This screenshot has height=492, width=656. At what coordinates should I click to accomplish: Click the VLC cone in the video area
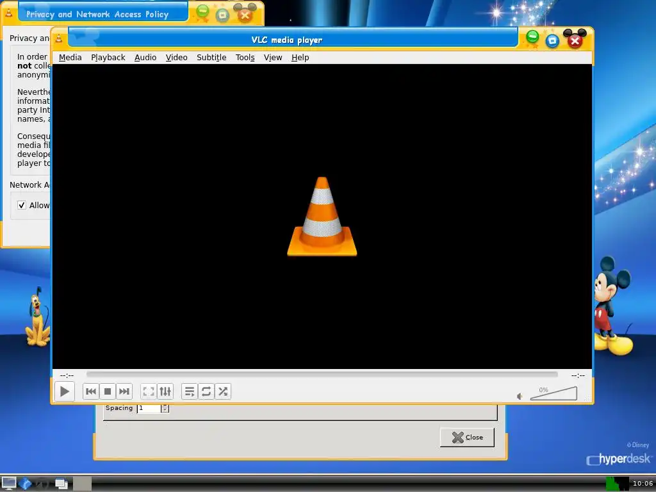click(x=322, y=217)
